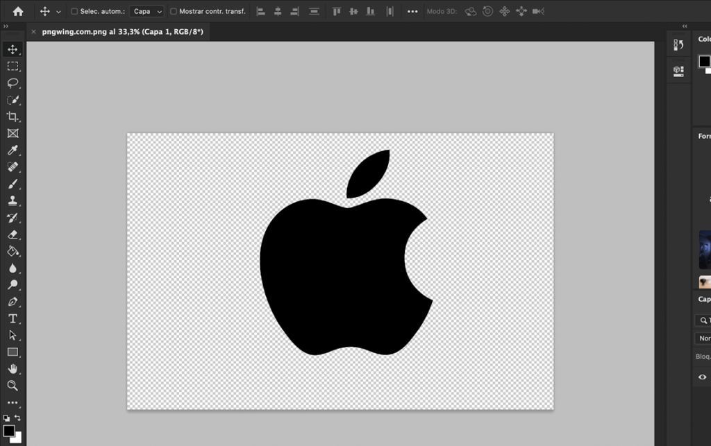Select the Eyedropper tool
Image resolution: width=711 pixels, height=446 pixels.
coord(12,150)
